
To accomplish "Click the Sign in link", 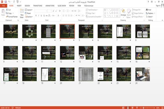I will click(x=158, y=6).
